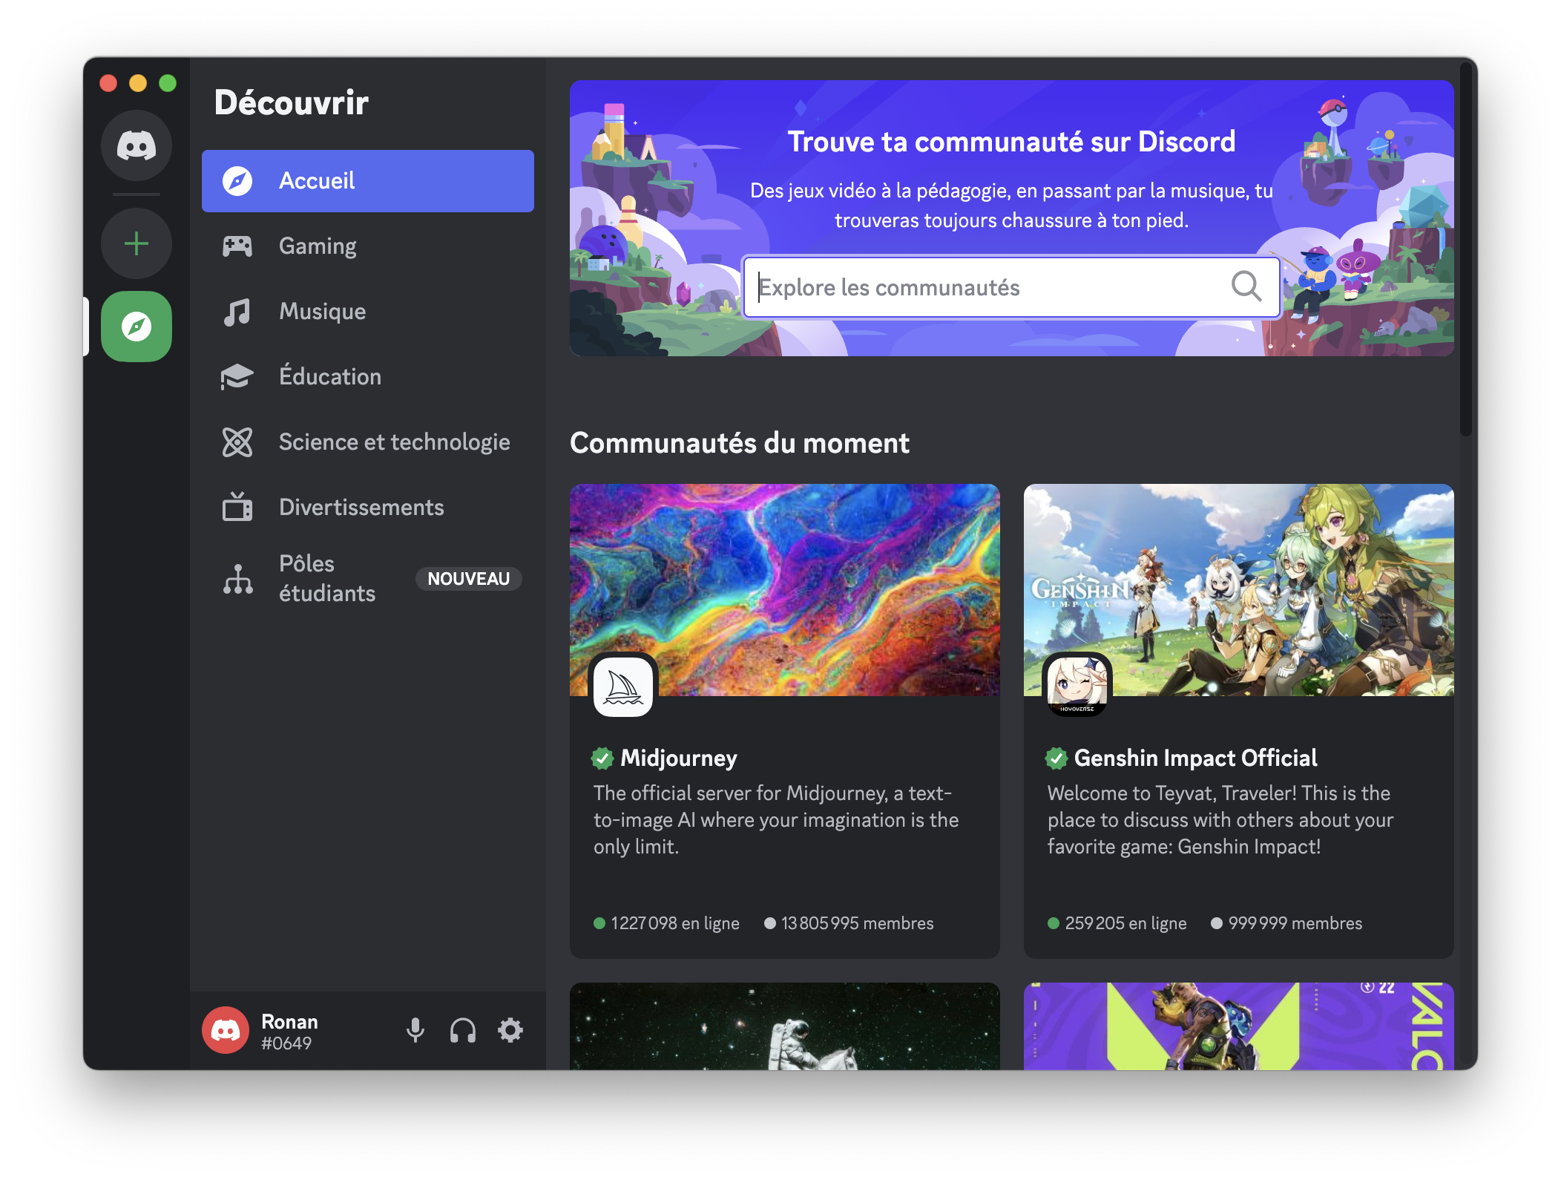Click the hub icon beside Pôles étudiants
Image resolution: width=1561 pixels, height=1180 pixels.
coord(237,579)
